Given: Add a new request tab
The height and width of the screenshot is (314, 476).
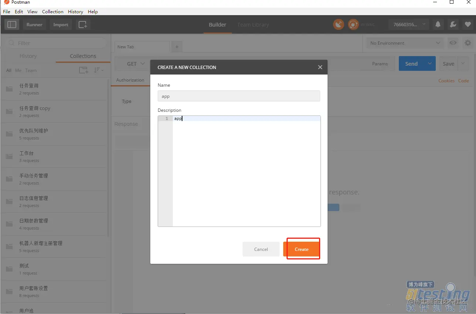Looking at the screenshot, I should click(x=177, y=47).
